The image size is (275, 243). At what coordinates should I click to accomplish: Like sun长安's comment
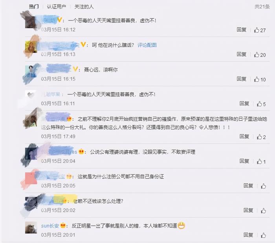coord(263,235)
